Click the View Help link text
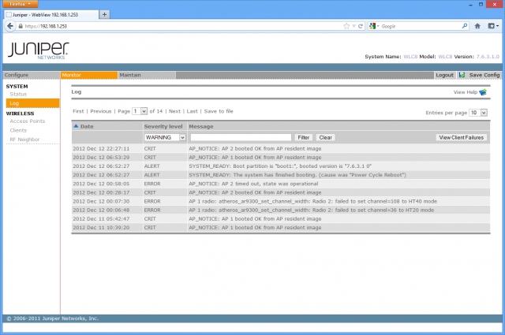Image resolution: width=505 pixels, height=335 pixels. (x=466, y=92)
